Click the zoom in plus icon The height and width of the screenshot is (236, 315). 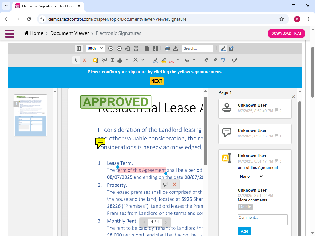(x=111, y=48)
